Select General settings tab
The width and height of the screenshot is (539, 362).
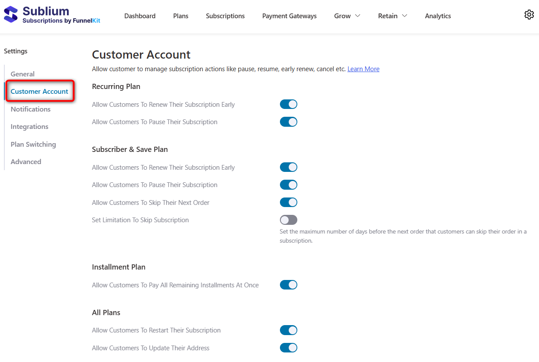pos(23,74)
